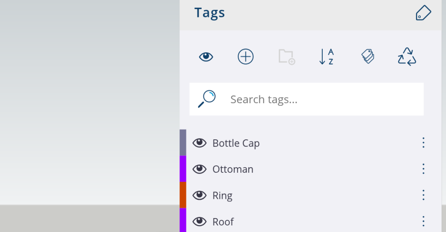Expand the Ring tag's three-dot menu
The width and height of the screenshot is (446, 232).
point(423,195)
